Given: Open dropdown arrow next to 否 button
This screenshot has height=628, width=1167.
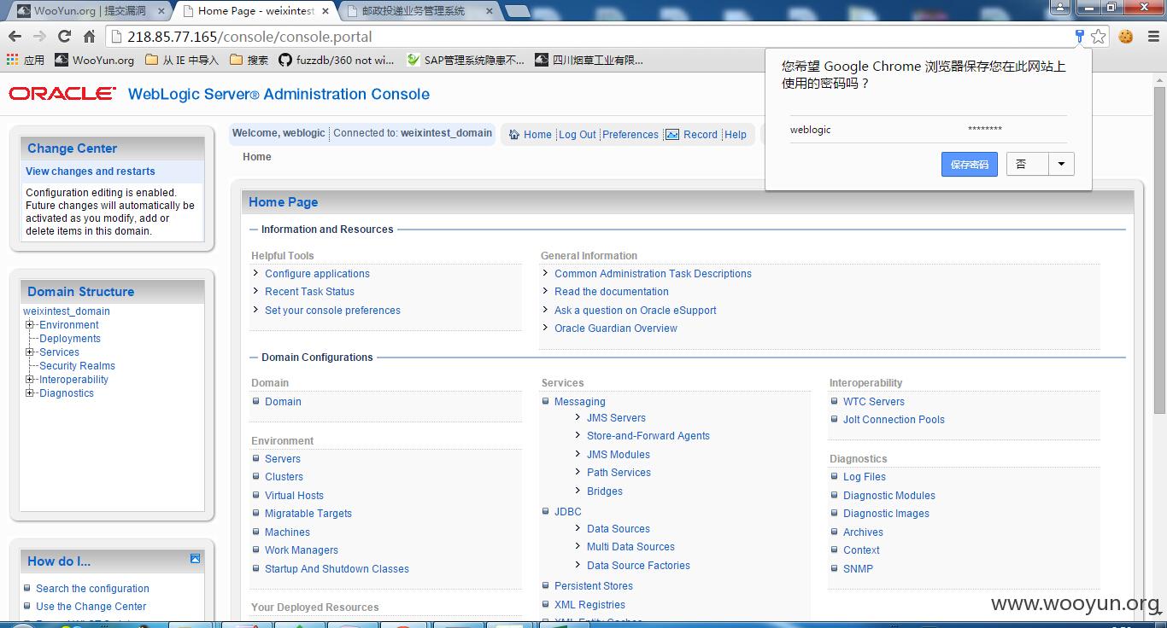Looking at the screenshot, I should [1061, 164].
